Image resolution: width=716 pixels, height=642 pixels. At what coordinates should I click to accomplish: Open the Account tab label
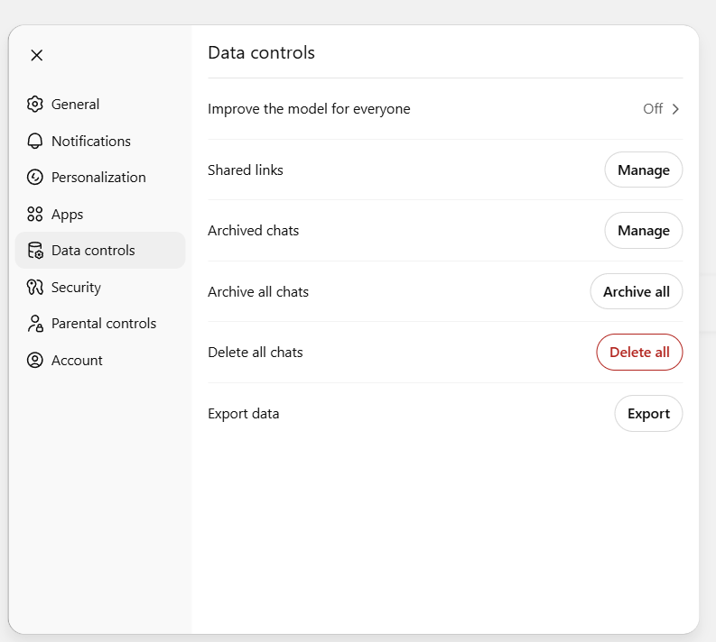pyautogui.click(x=77, y=360)
